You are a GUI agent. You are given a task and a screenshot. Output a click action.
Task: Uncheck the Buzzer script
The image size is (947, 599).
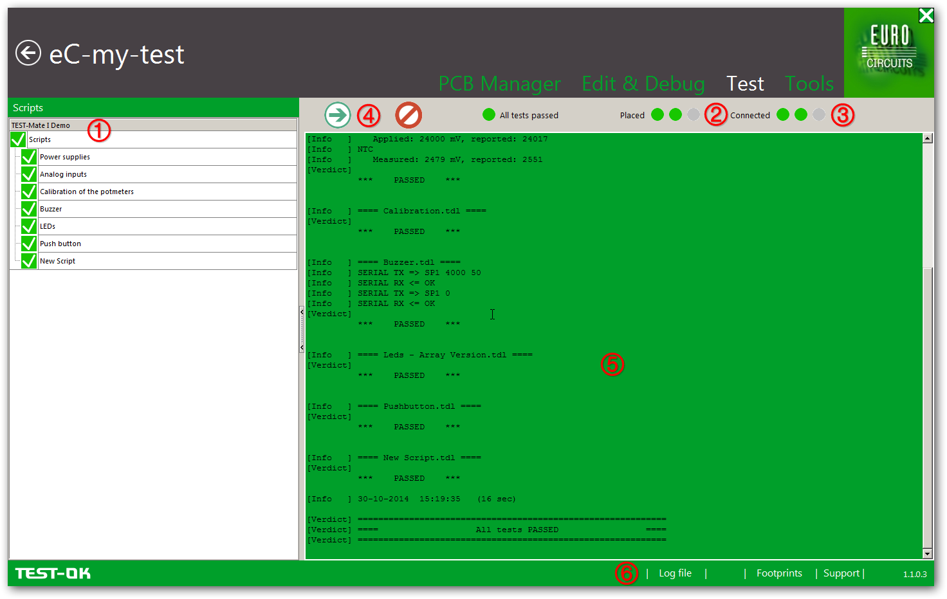[29, 209]
